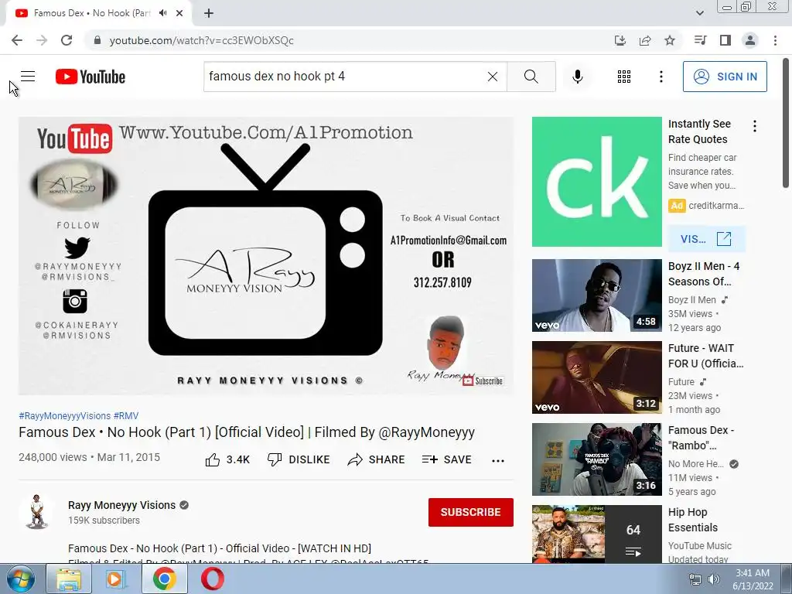792x594 pixels.
Task: Open media player taskbar icon
Action: (x=116, y=579)
